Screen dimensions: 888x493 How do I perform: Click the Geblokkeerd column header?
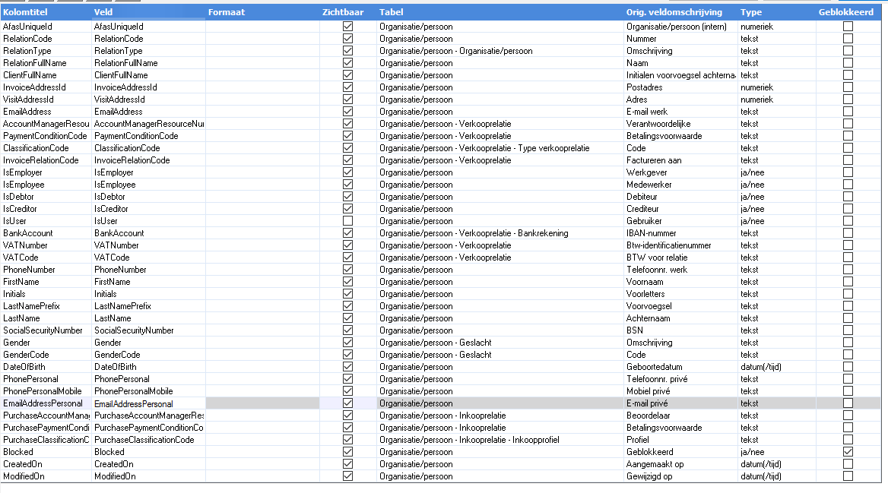848,12
